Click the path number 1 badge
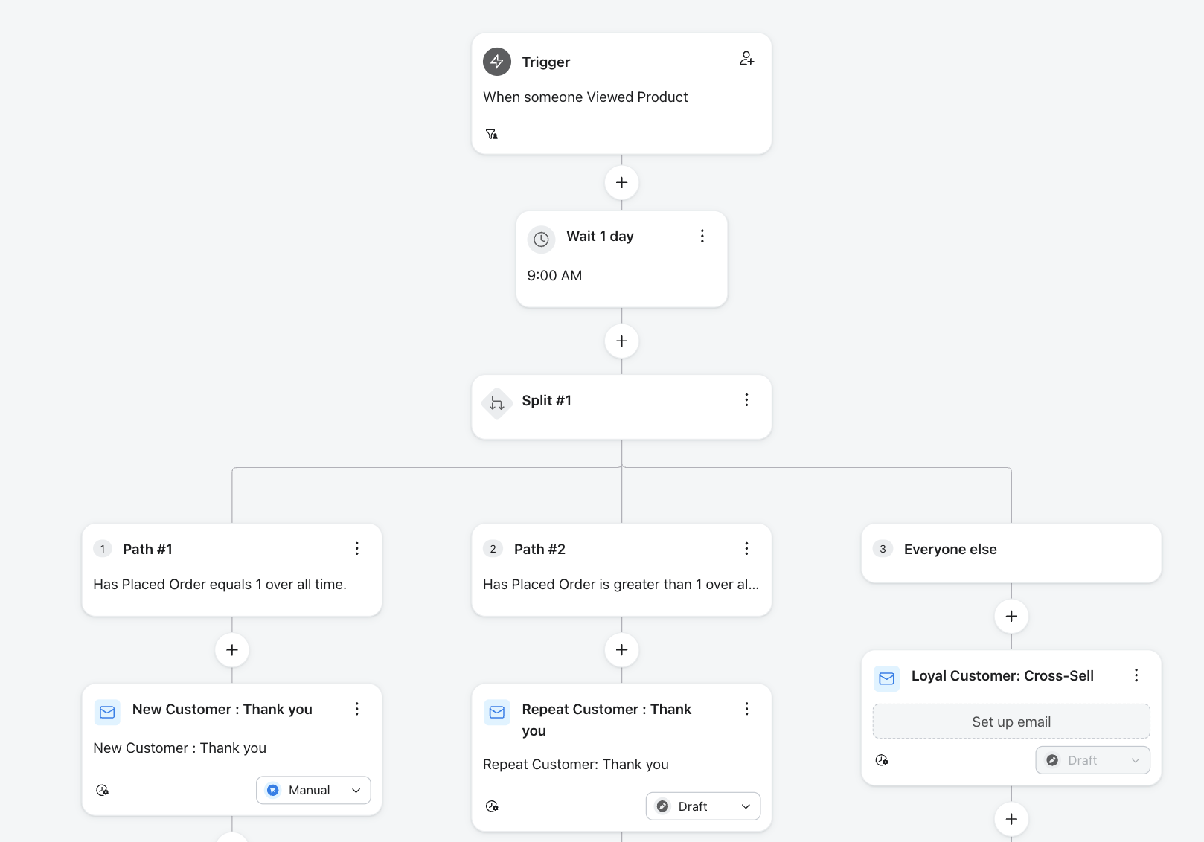 (103, 549)
